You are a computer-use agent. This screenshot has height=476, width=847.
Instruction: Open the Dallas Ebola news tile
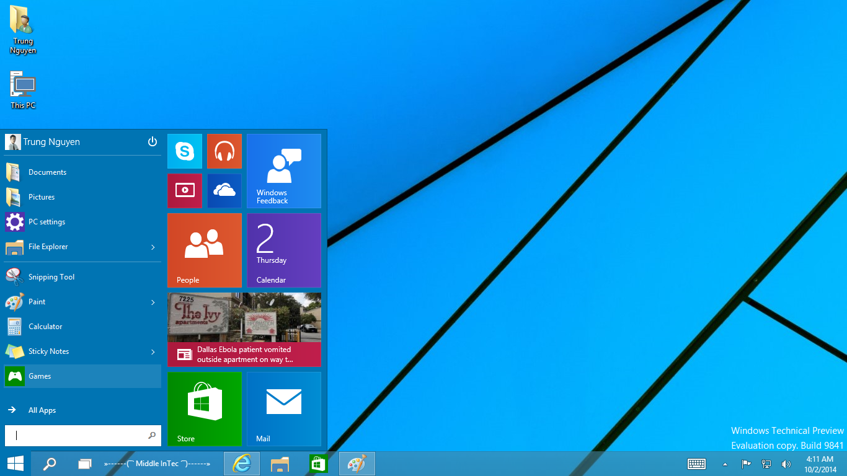point(244,330)
